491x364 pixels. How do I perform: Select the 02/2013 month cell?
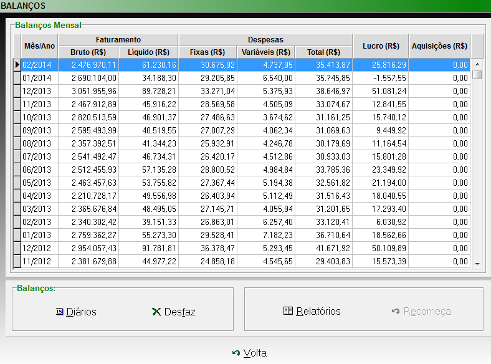tap(39, 222)
